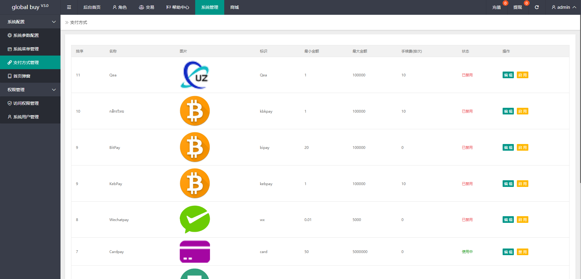Image resolution: width=581 pixels, height=279 pixels.
Task: Click the global buy logo
Action: coord(30,7)
